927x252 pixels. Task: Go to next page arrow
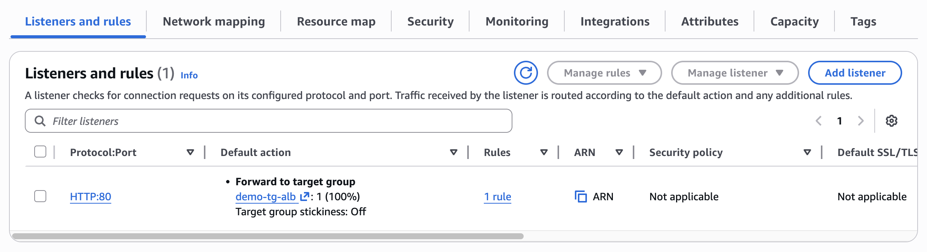coord(860,121)
